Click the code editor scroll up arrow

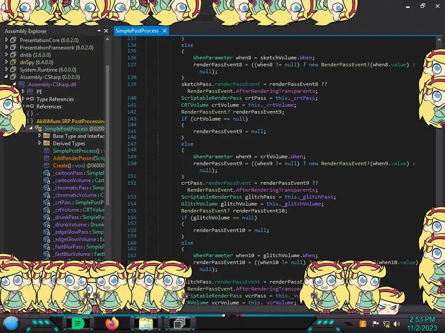point(439,39)
